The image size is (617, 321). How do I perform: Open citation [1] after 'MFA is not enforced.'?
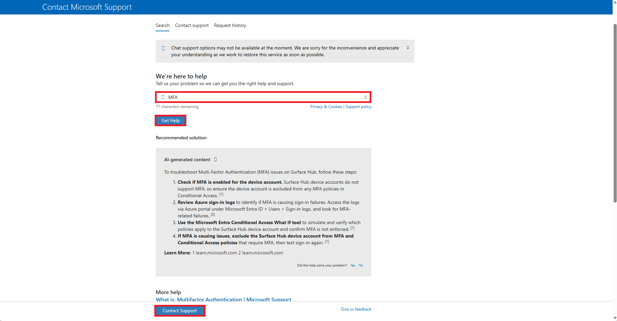(352, 228)
